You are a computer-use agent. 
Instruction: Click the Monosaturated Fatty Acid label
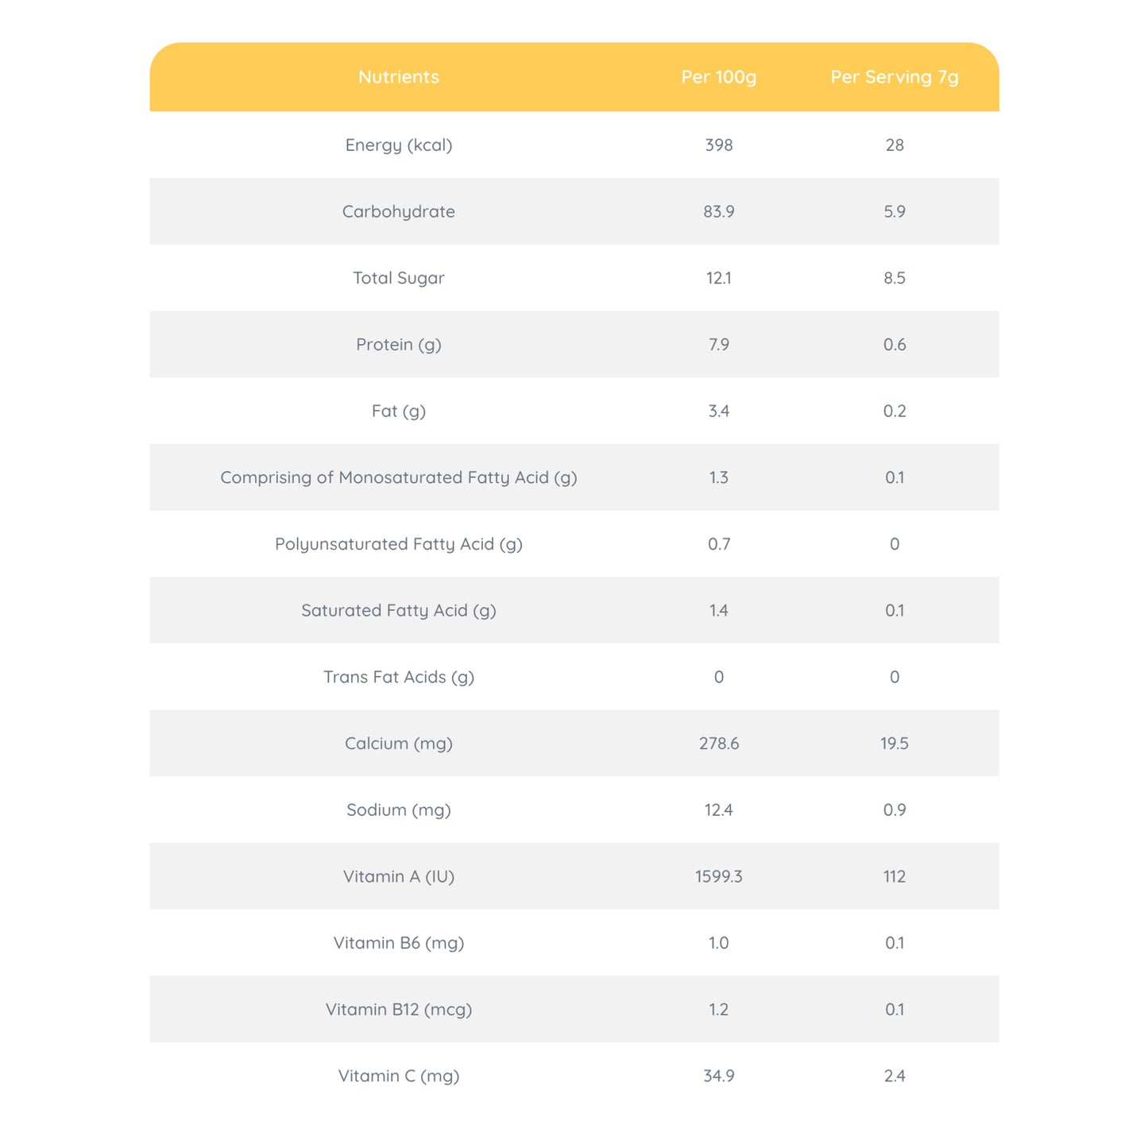[x=398, y=477]
